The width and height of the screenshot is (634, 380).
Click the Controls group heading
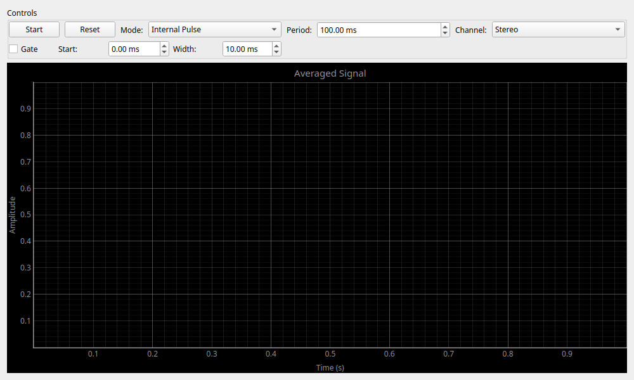point(22,13)
